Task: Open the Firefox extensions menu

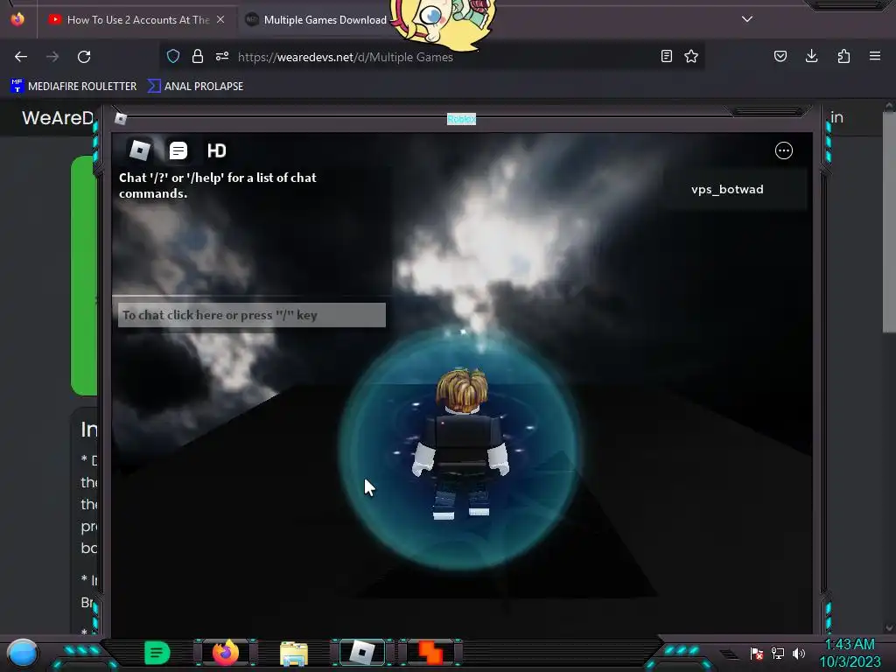Action: tap(843, 56)
